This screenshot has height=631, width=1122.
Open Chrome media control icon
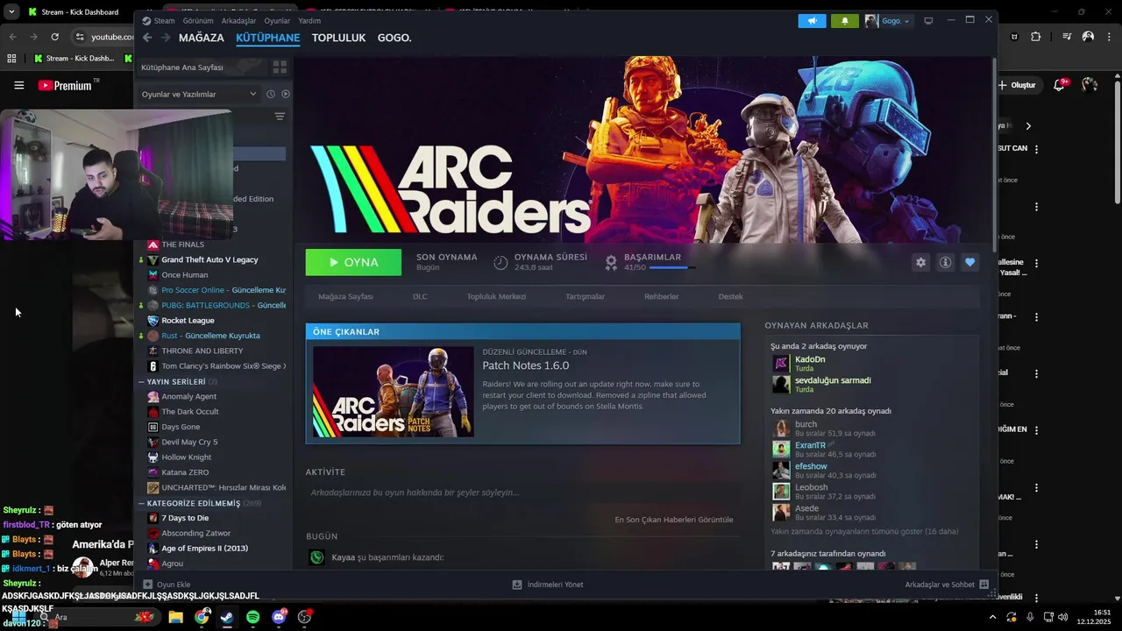[1067, 37]
